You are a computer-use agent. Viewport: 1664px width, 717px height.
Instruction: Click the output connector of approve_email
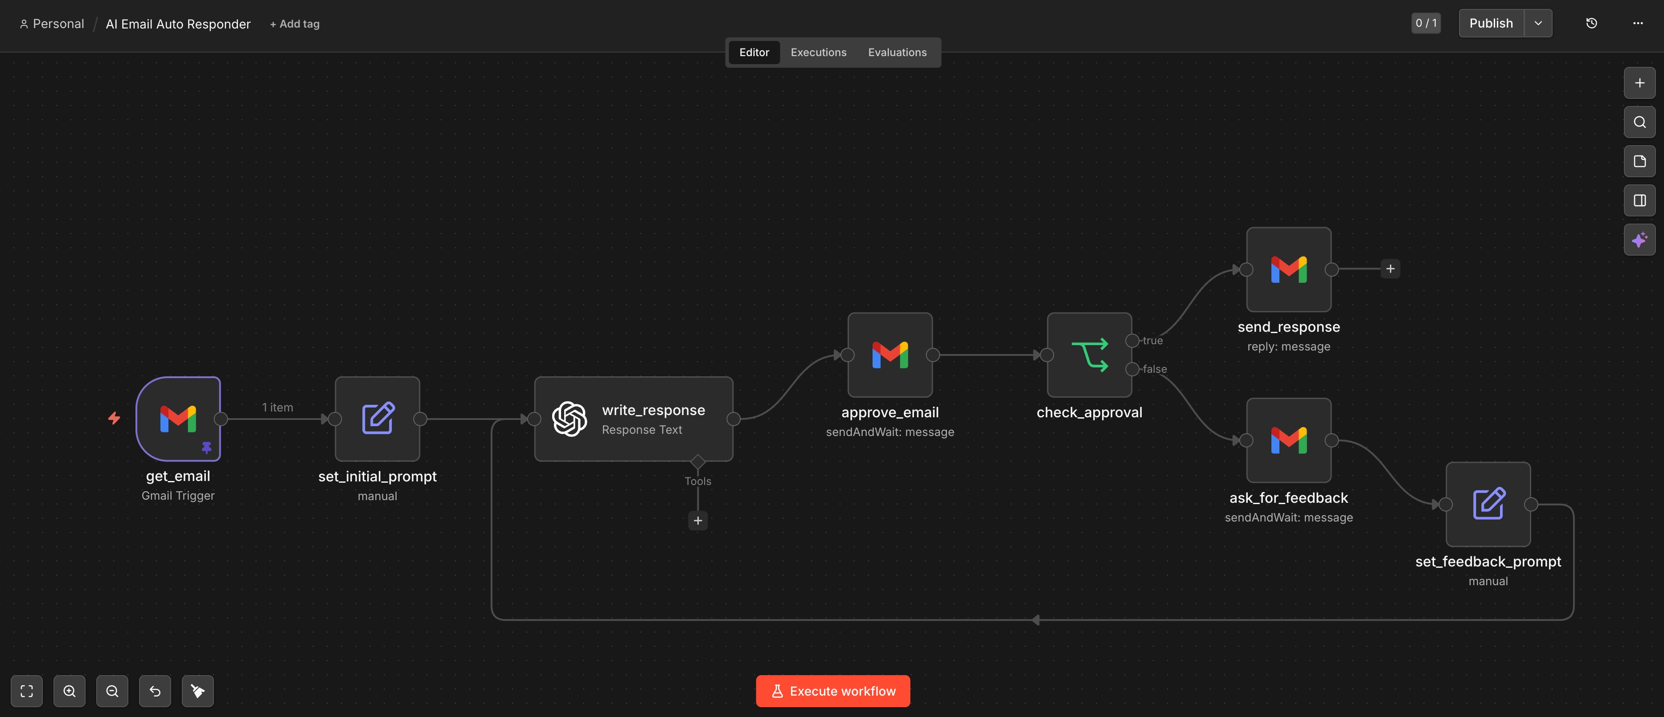(x=933, y=355)
